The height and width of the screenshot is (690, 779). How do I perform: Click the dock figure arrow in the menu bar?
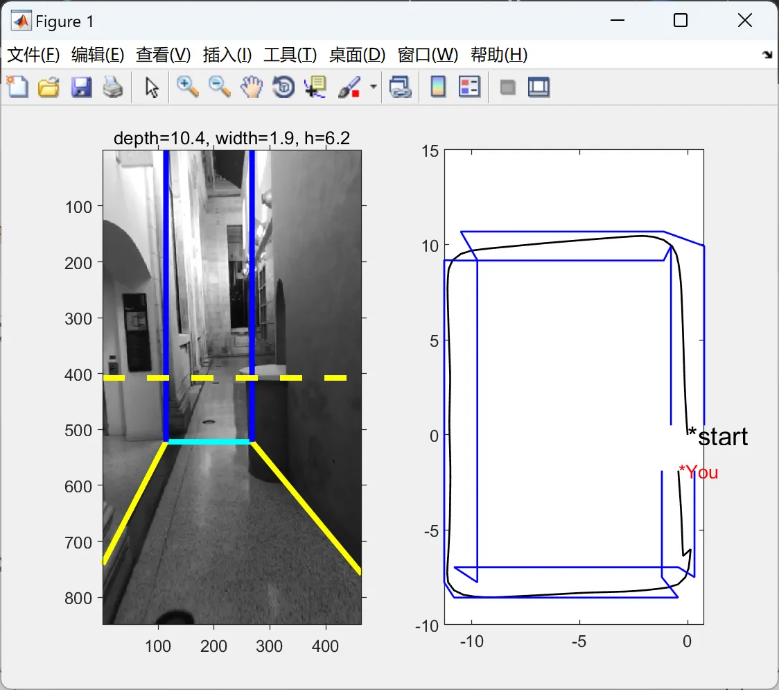point(767,55)
